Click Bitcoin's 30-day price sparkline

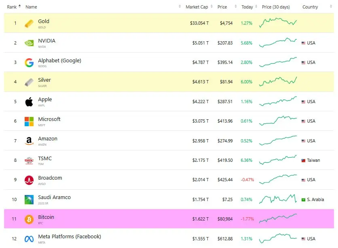pos(278,218)
